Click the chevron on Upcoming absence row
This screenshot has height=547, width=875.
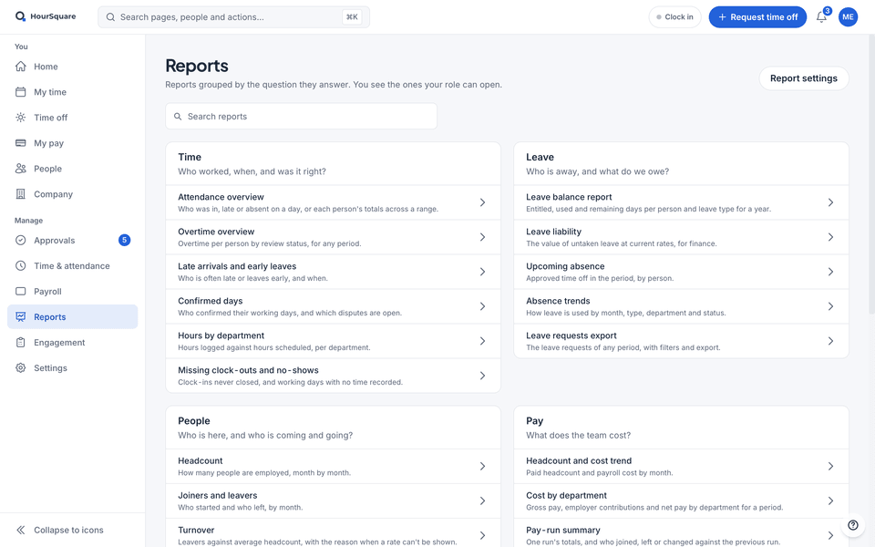(830, 272)
